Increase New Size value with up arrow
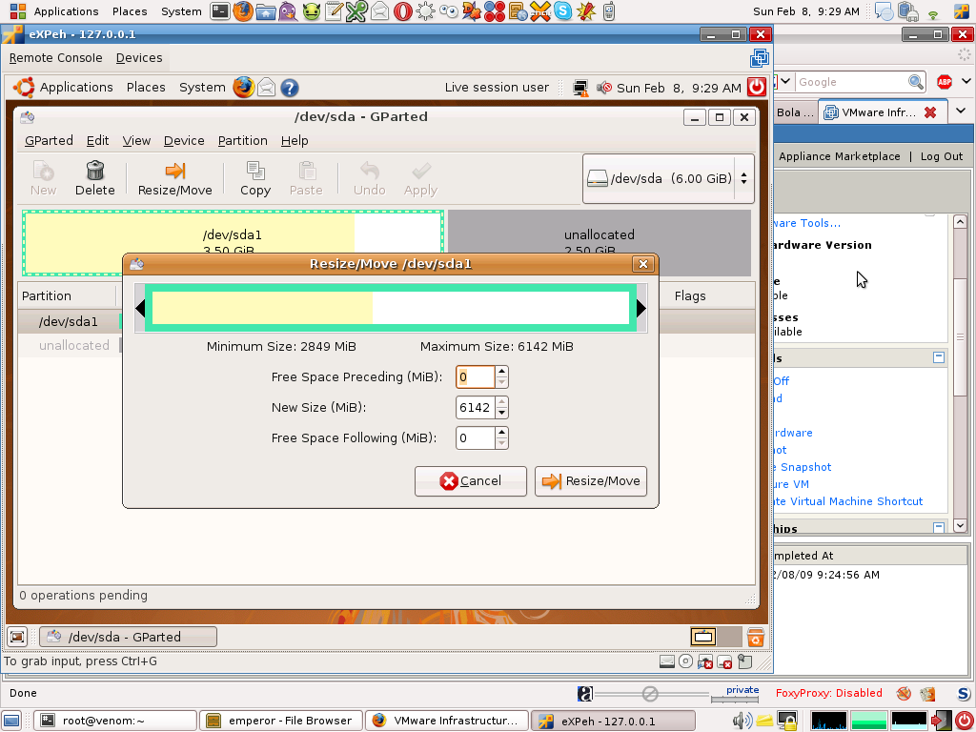Screen dimensions: 976x732 (x=501, y=402)
